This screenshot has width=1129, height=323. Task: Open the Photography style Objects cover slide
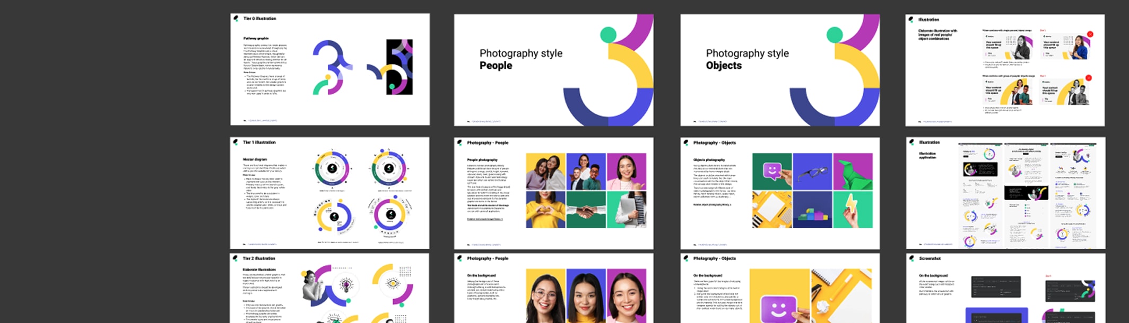tap(780, 70)
